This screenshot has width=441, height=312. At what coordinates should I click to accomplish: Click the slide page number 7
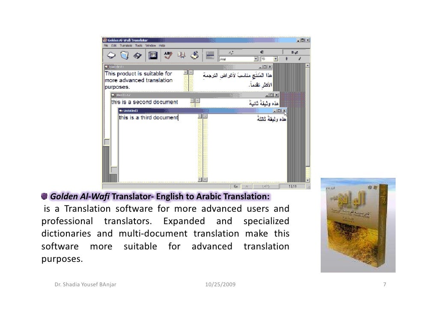(385, 285)
